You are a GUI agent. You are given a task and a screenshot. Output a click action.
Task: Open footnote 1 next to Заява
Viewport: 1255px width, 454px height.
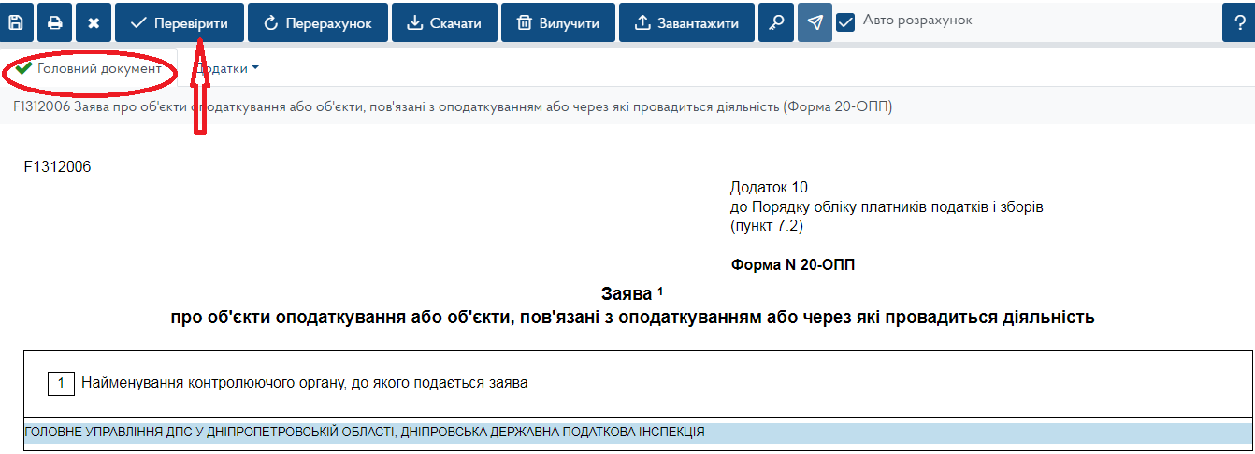(660, 291)
